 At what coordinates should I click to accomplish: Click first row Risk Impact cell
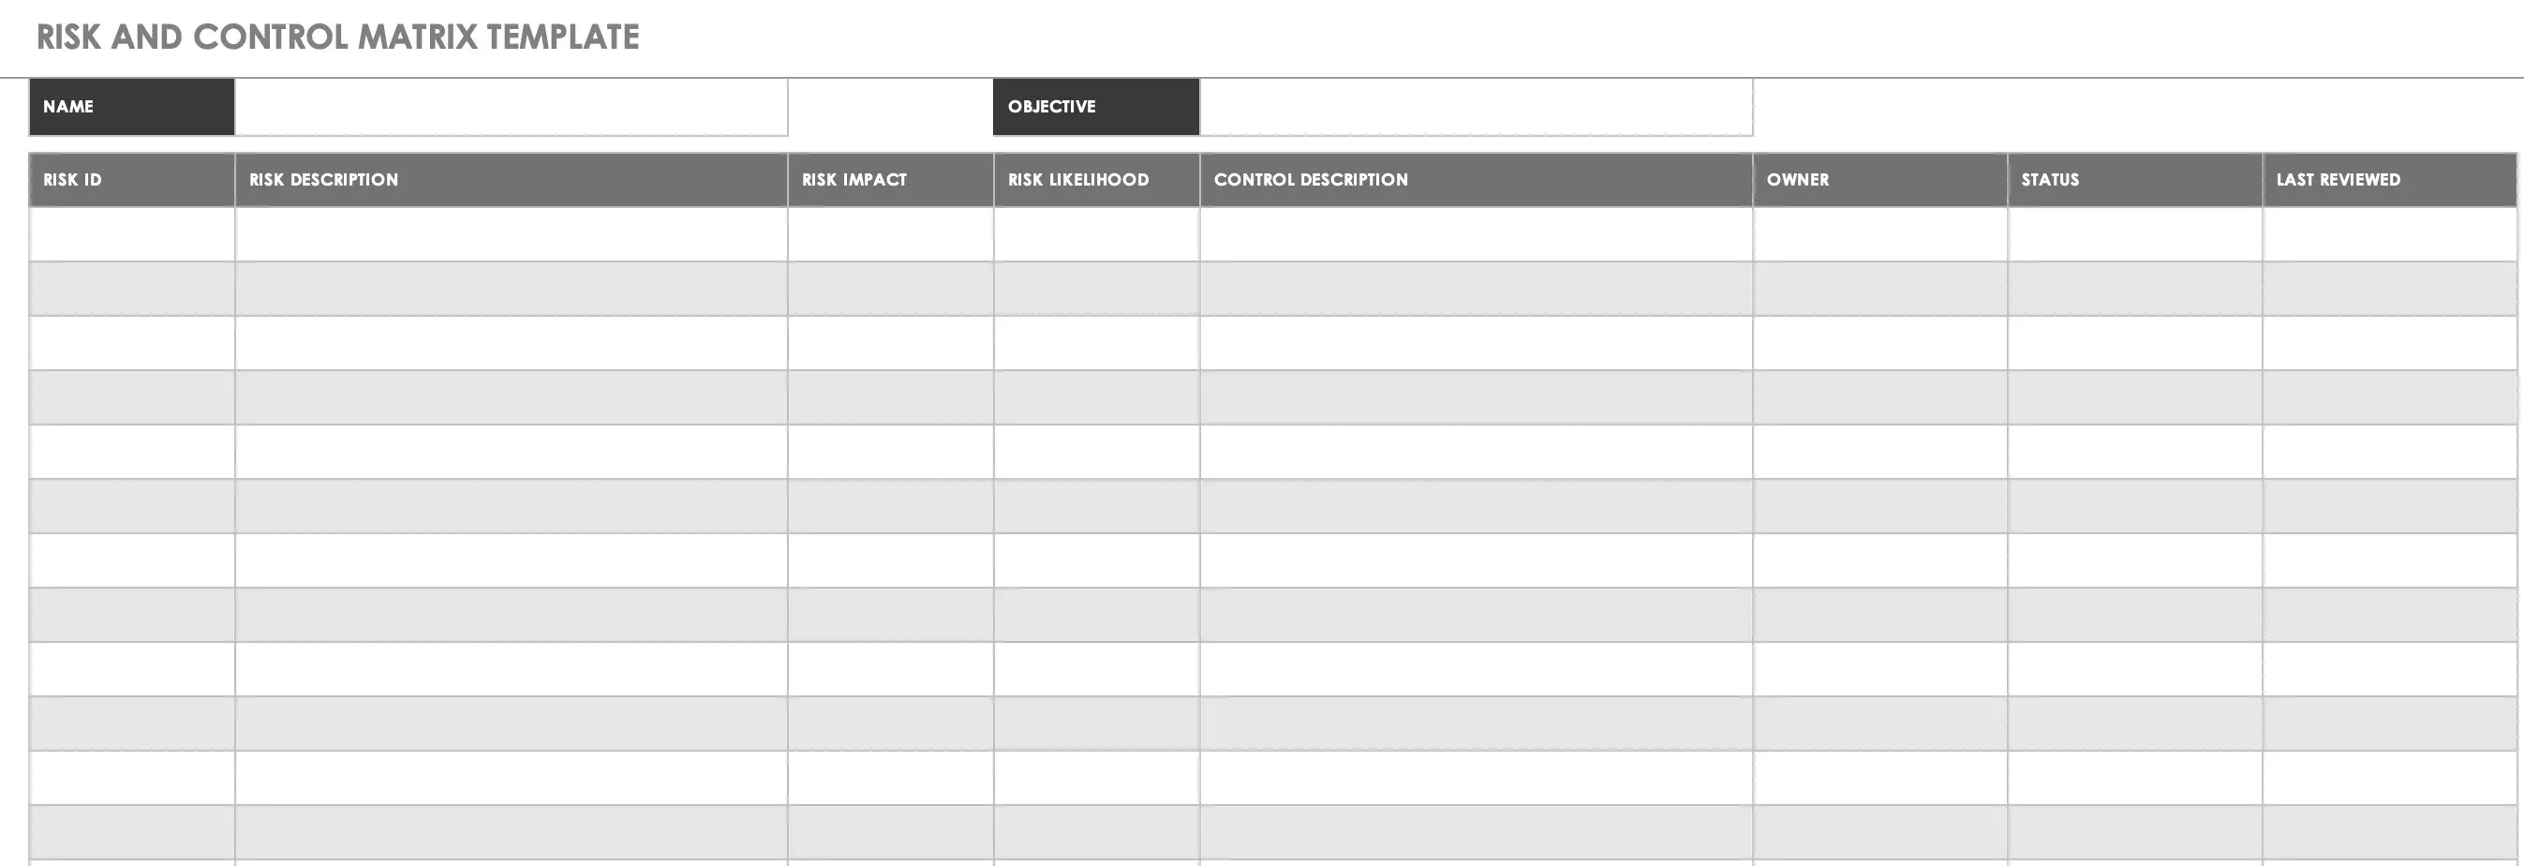[x=890, y=234]
